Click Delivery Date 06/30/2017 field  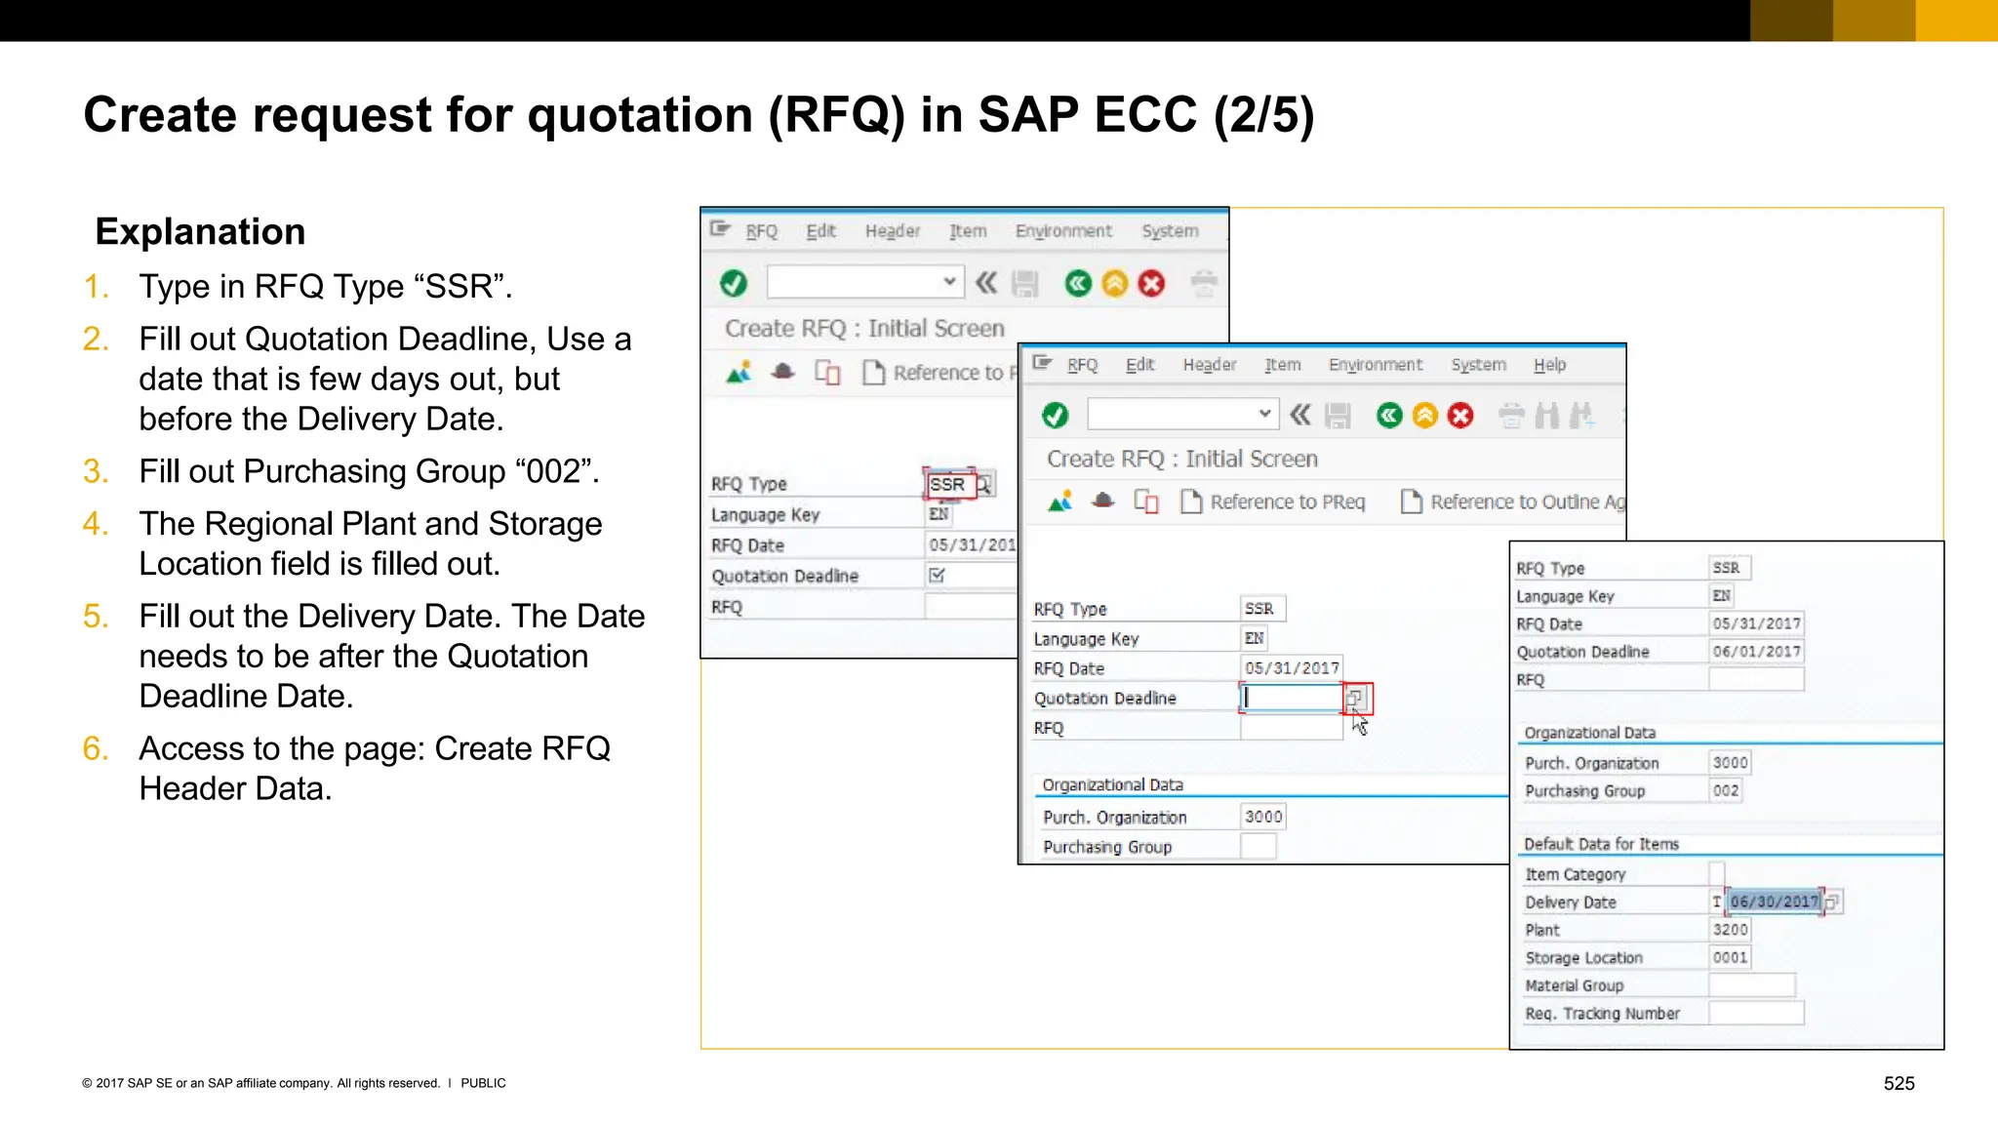[x=1775, y=902]
